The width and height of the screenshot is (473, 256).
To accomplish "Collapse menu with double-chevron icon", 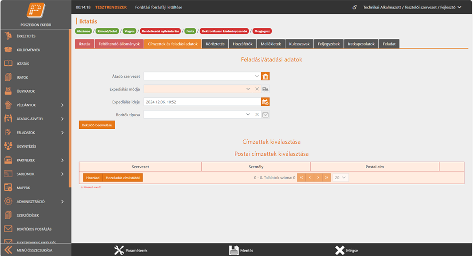I will pyautogui.click(x=8, y=250).
